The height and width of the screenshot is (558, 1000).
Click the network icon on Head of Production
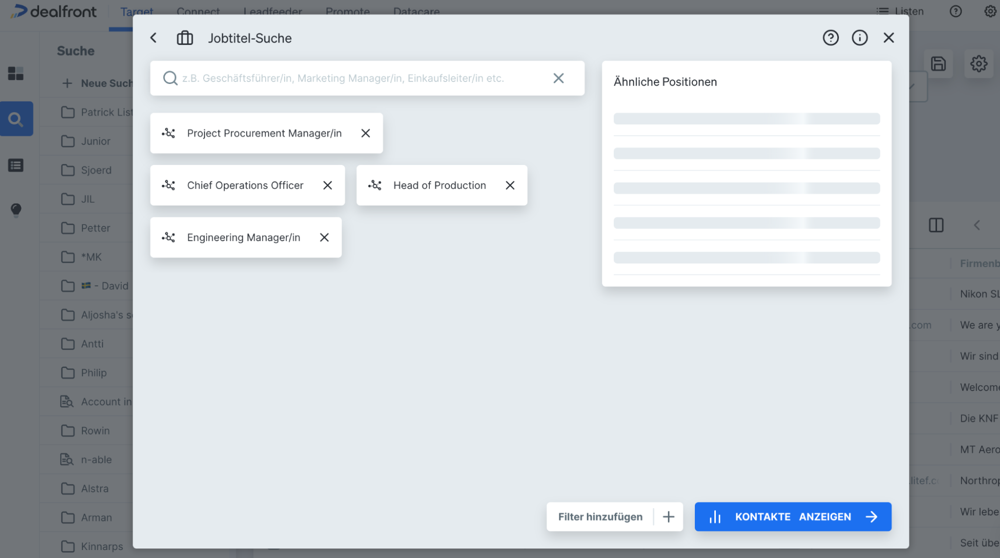coord(375,185)
